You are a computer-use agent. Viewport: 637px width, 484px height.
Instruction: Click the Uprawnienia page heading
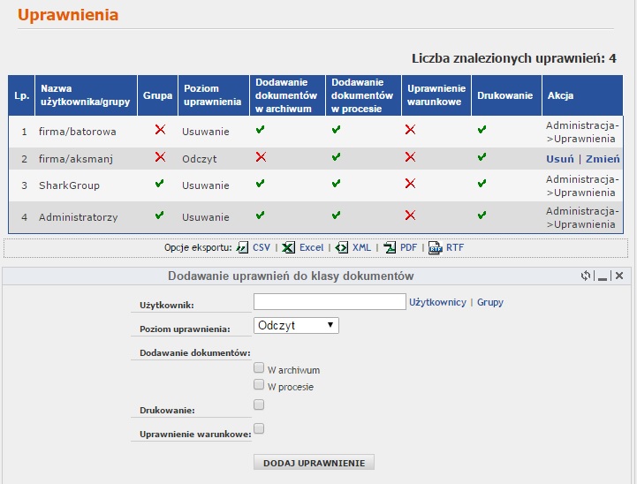coord(68,15)
